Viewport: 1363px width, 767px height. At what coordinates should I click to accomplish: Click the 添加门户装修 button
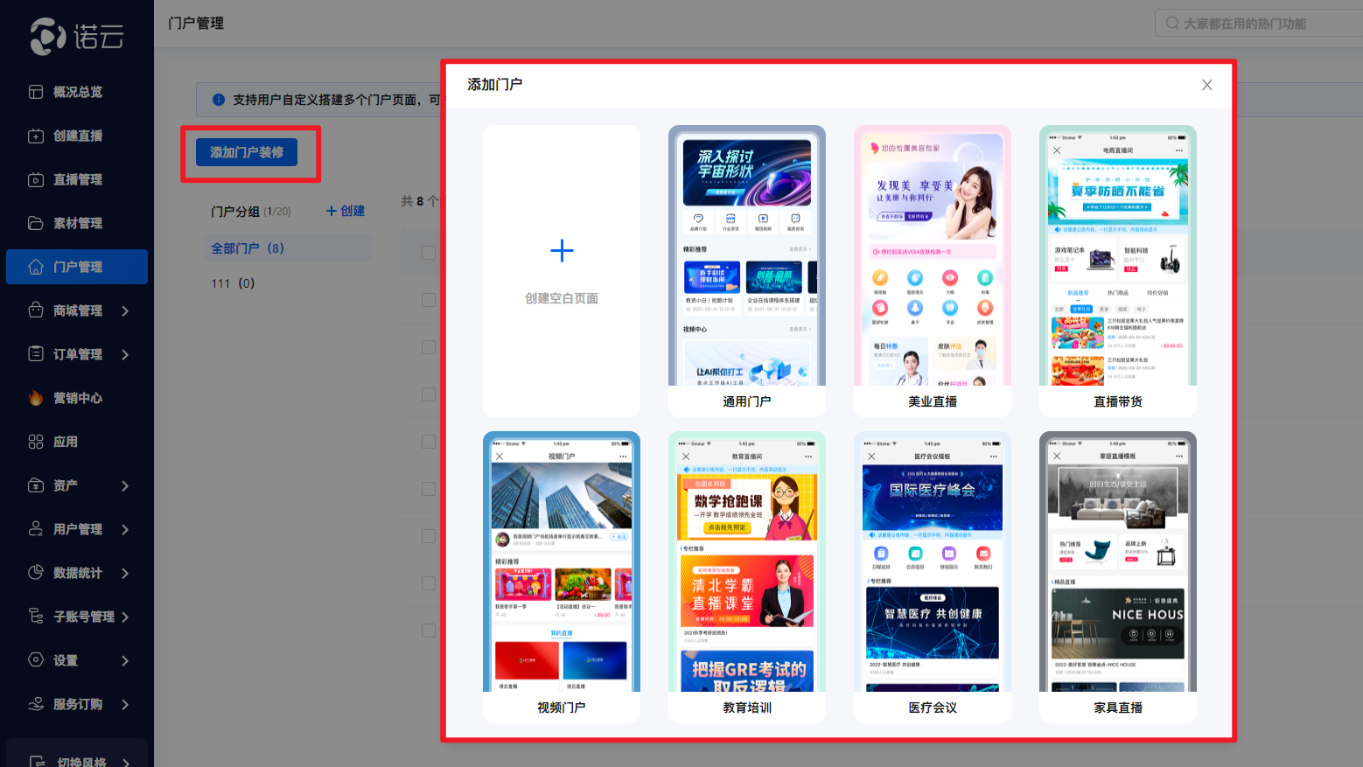click(x=247, y=152)
